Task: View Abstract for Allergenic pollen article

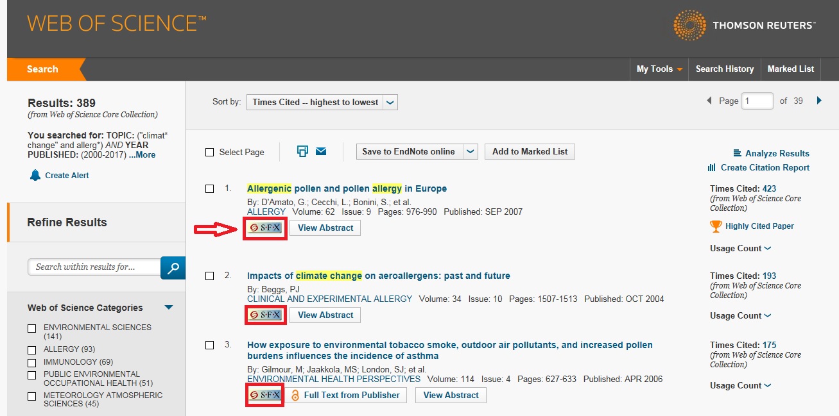Action: pyautogui.click(x=325, y=228)
